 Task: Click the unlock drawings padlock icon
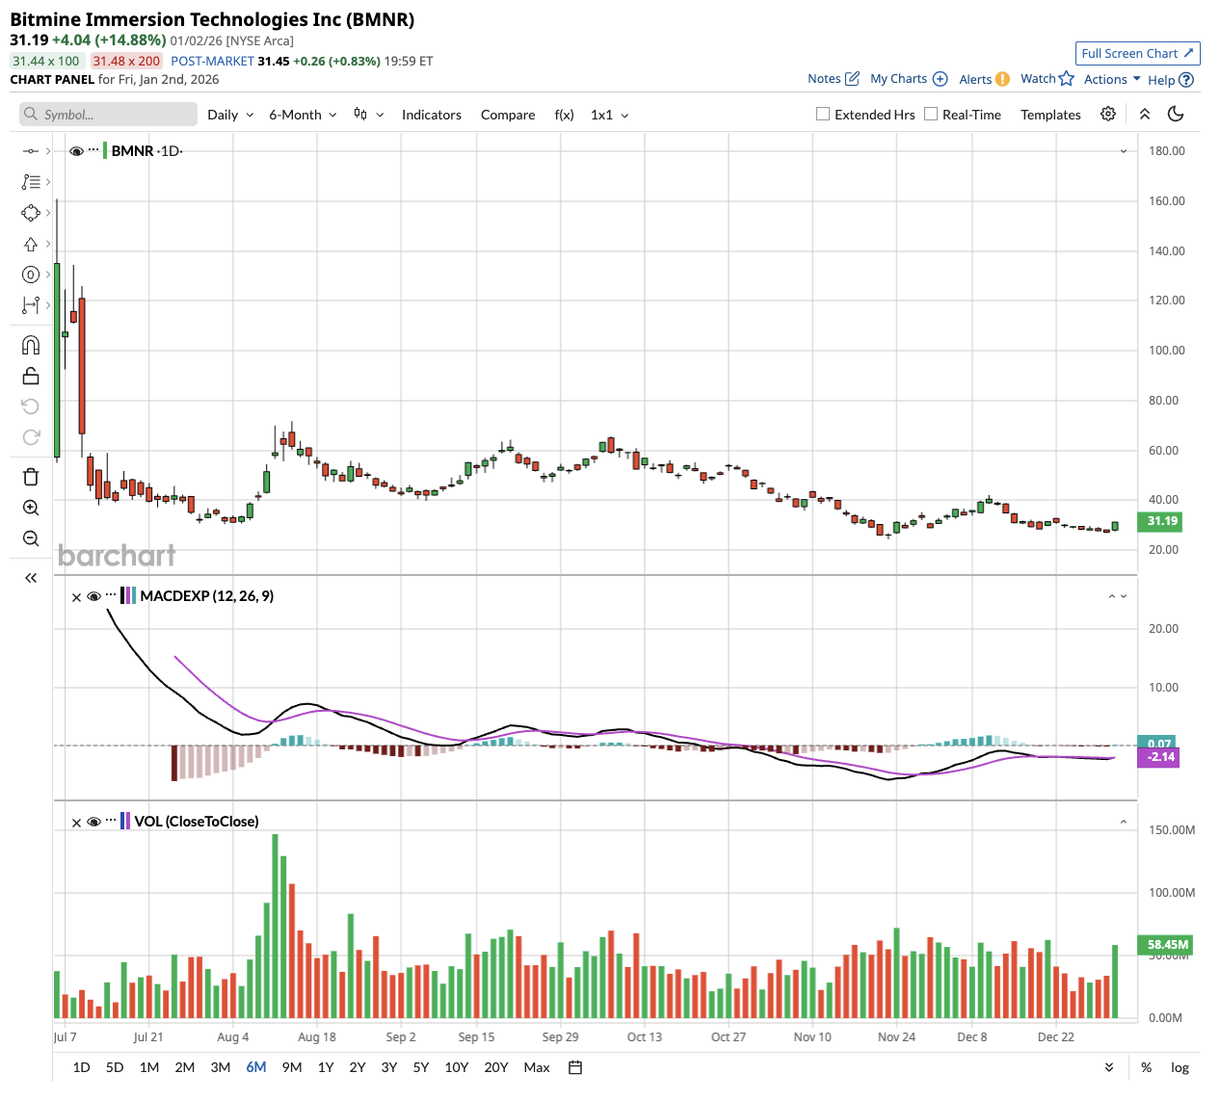[x=31, y=376]
